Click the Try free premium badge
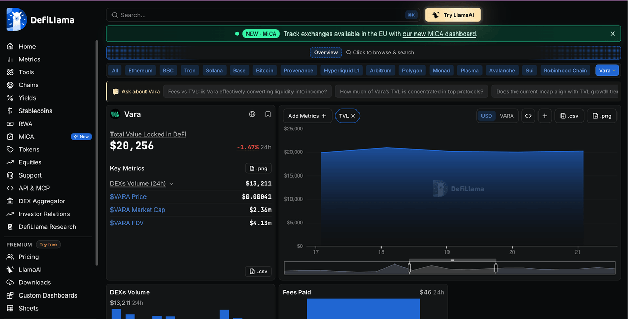 click(48, 245)
